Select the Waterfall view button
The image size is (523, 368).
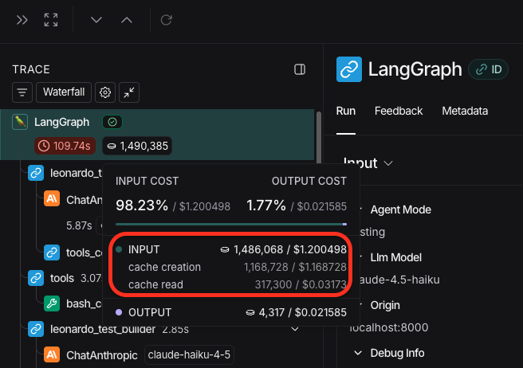[64, 92]
